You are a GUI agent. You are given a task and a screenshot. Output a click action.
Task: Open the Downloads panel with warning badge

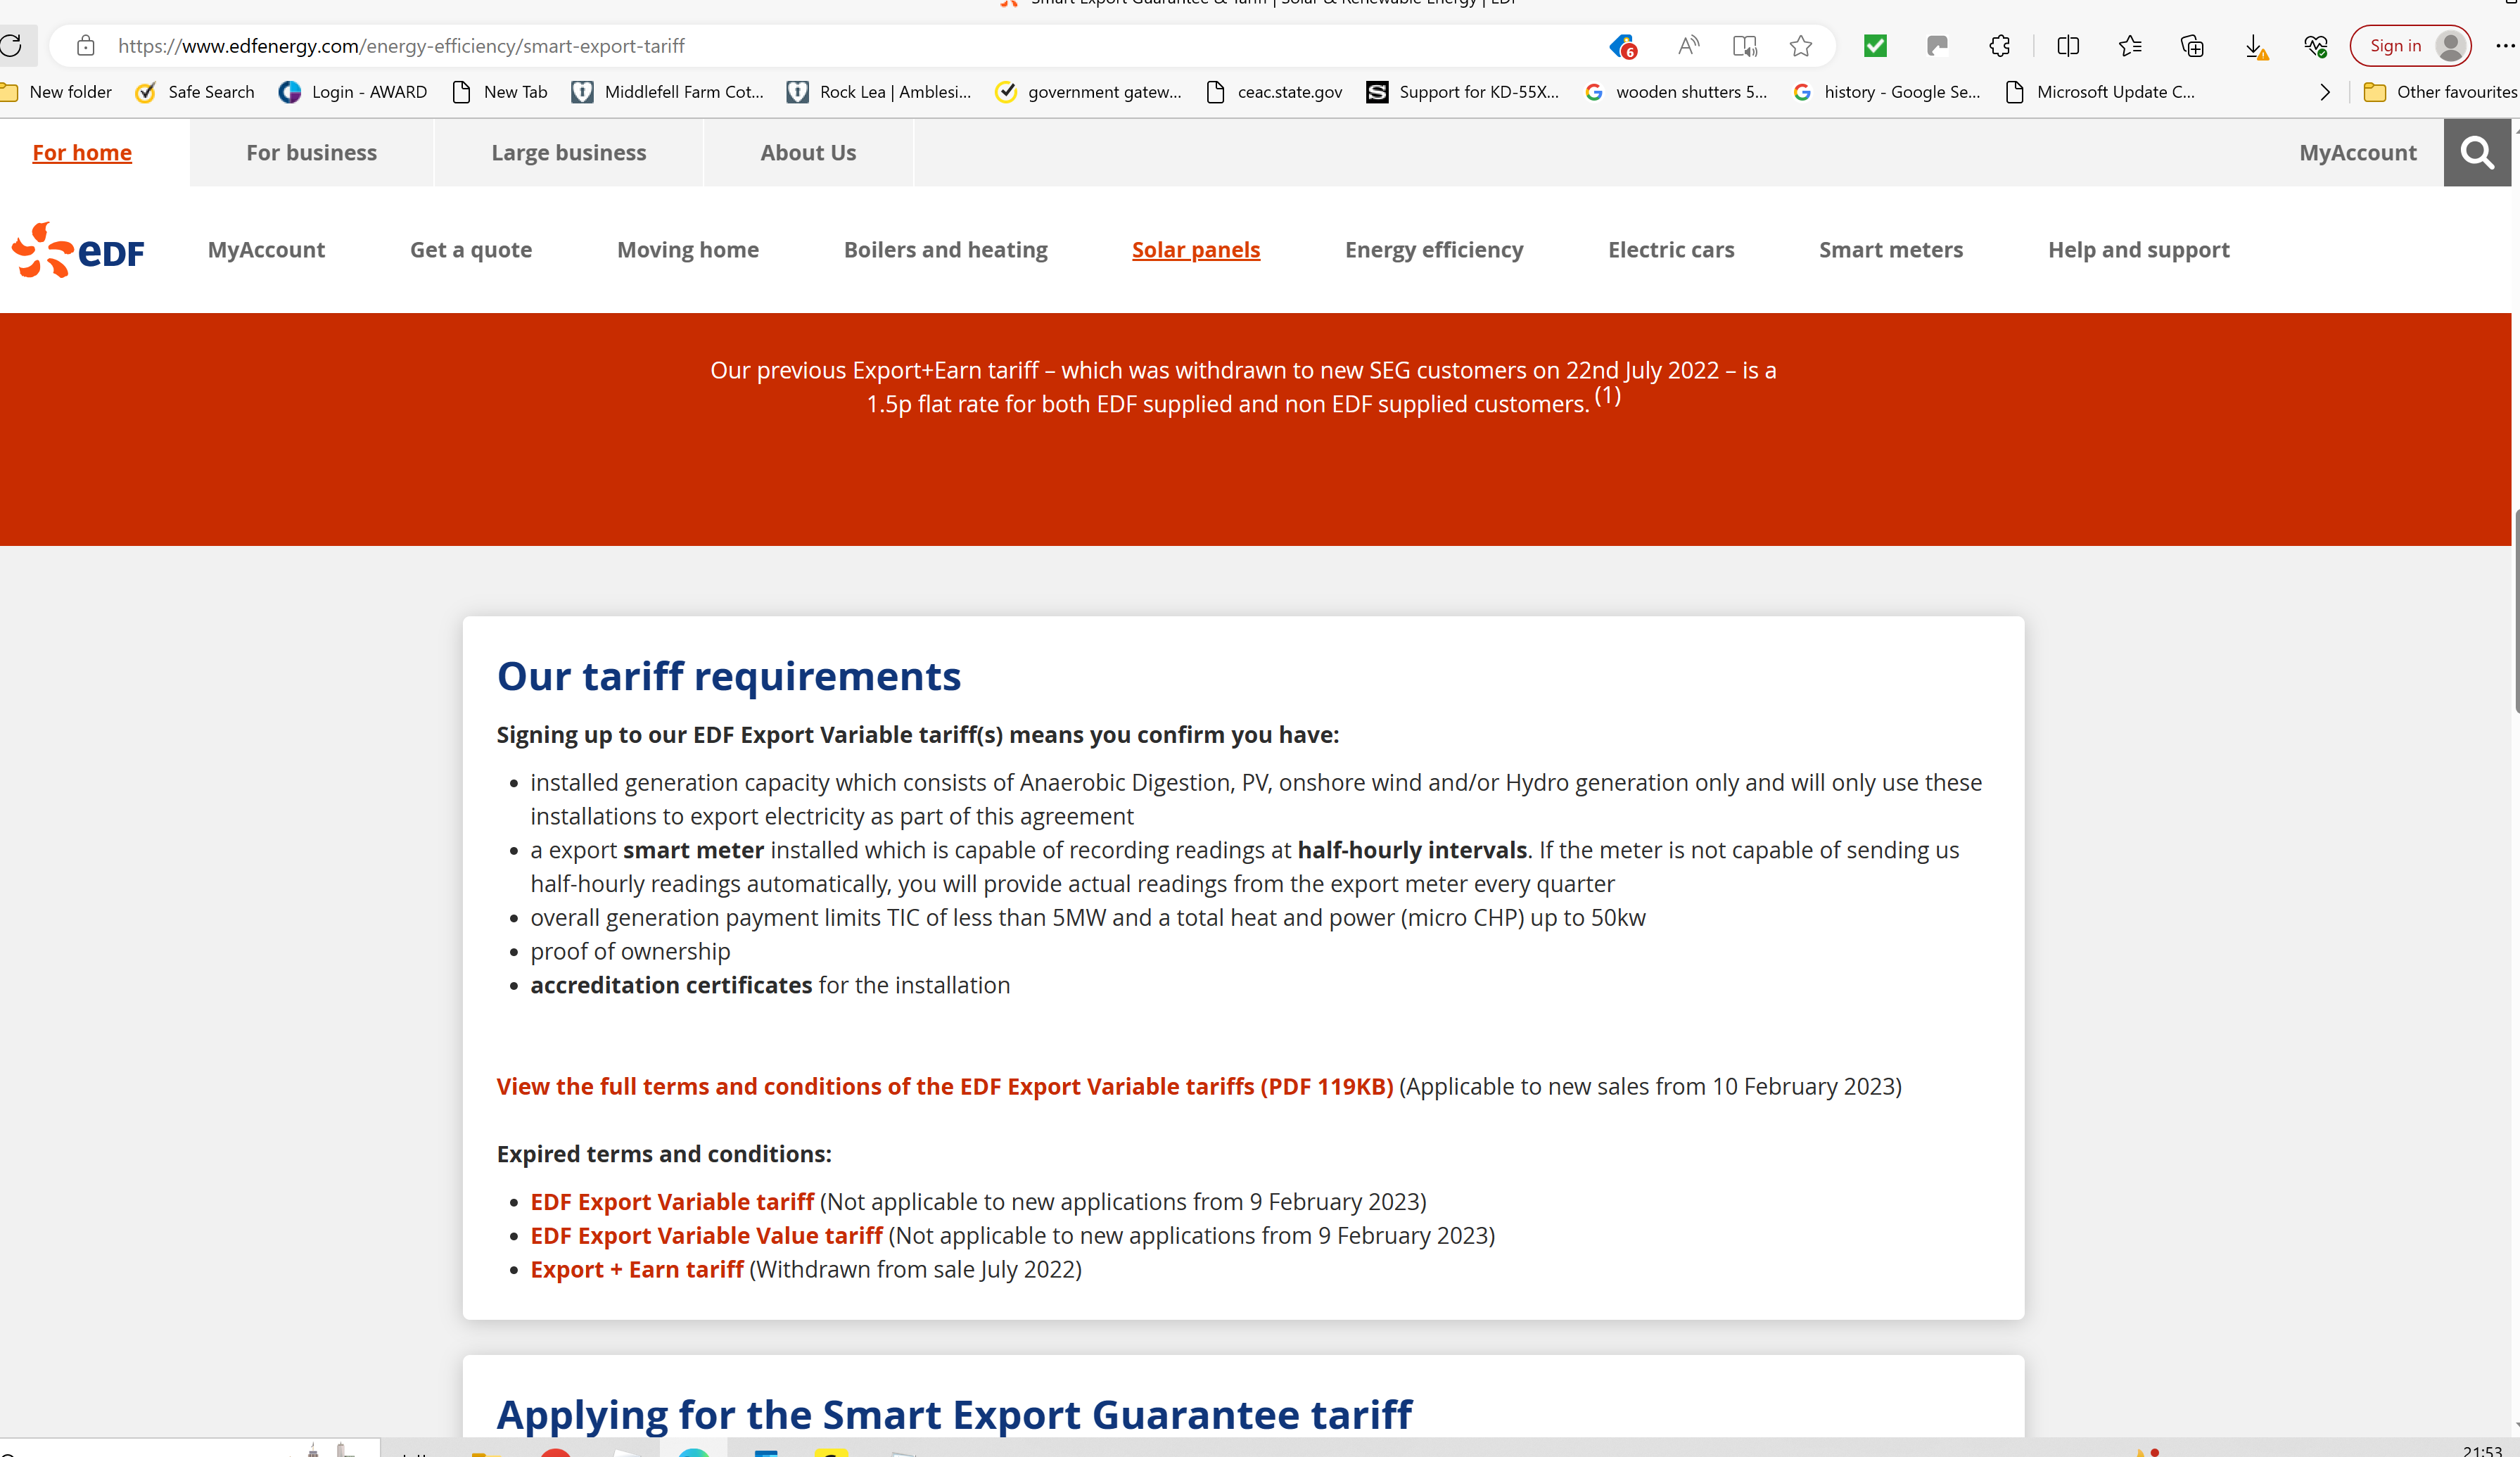2255,46
